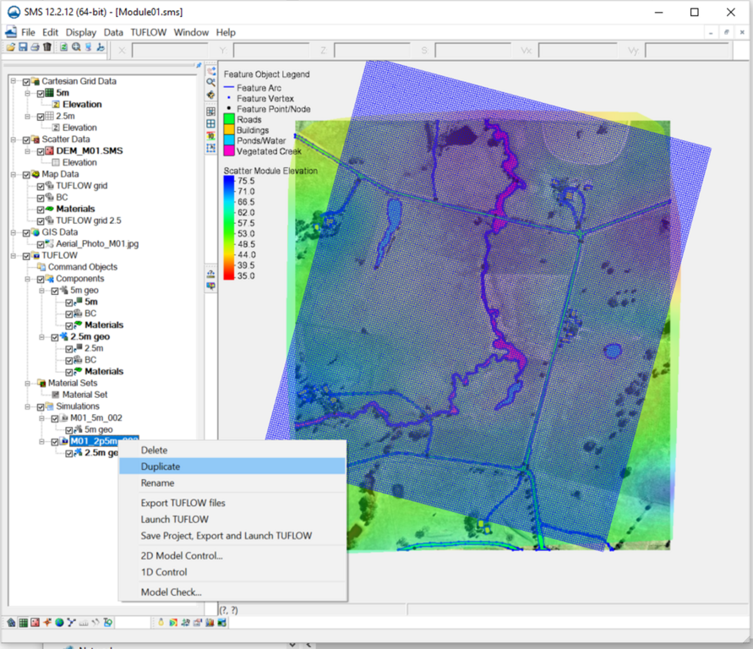Click the Print toolbar icon

click(35, 47)
